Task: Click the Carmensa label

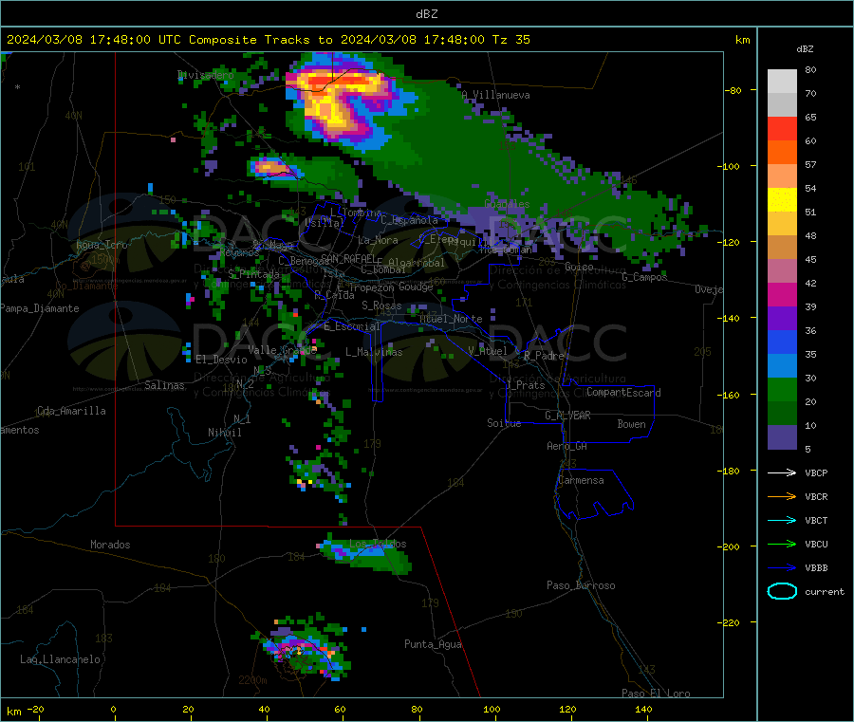Action: (x=581, y=480)
